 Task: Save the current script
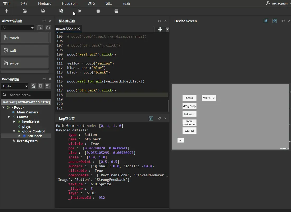[x=43, y=11]
